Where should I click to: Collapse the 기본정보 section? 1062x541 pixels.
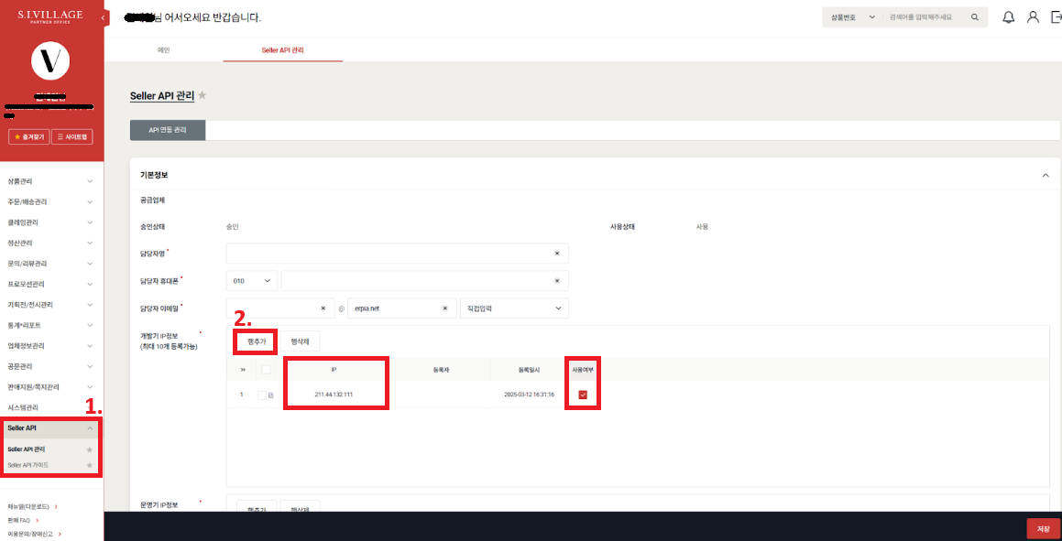tap(1046, 175)
